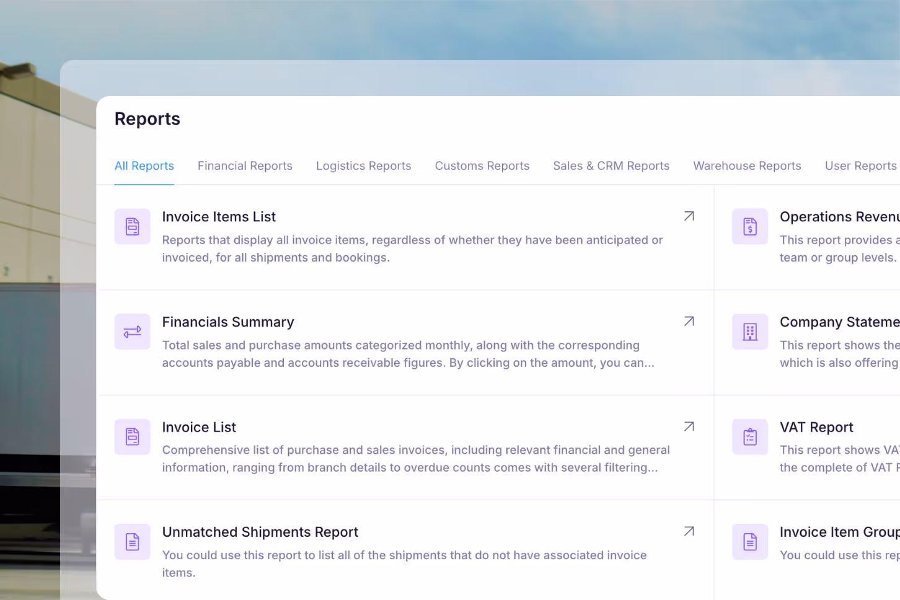Click the VAT Report clipboard icon

pyautogui.click(x=749, y=436)
